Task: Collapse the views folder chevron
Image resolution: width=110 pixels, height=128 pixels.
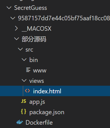Action: pyautogui.click(x=24, y=81)
